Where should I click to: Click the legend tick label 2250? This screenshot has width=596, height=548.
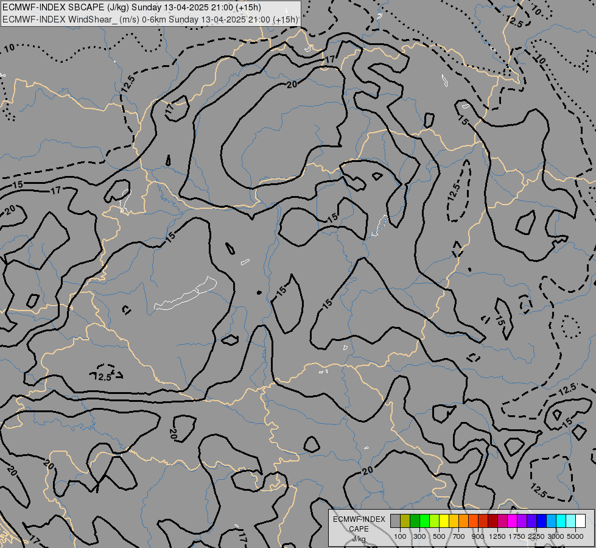[536, 536]
